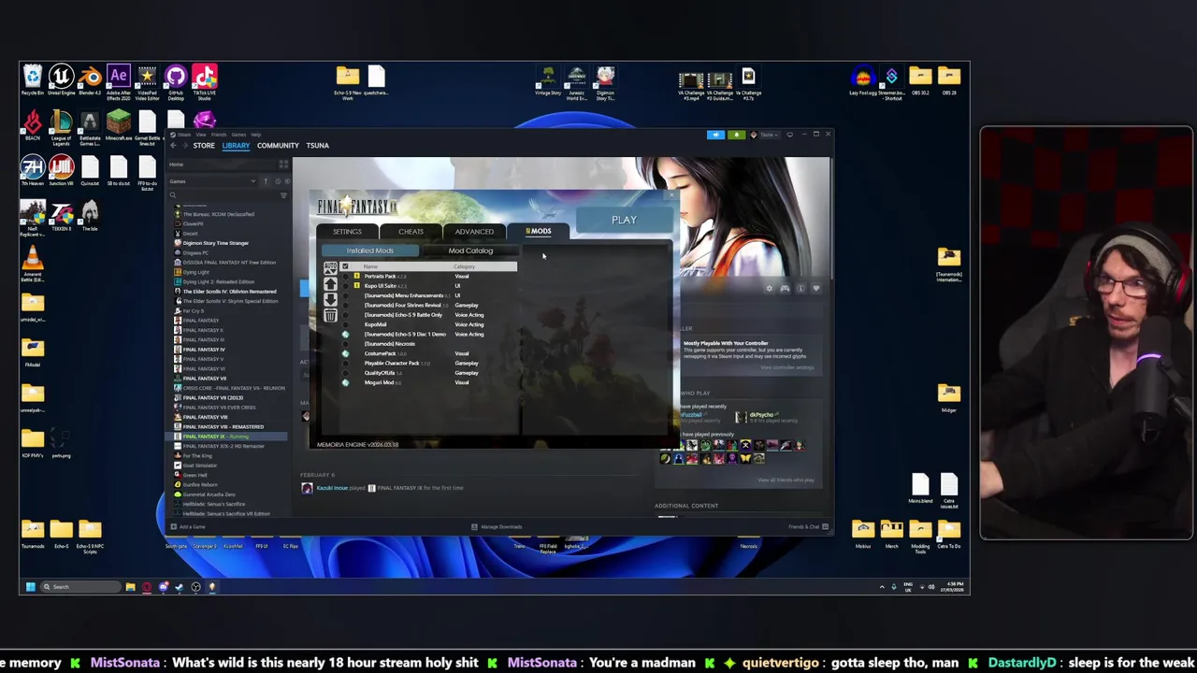Select FINAL FANTASY IX in Steam library
This screenshot has height=673, width=1197.
pos(230,437)
